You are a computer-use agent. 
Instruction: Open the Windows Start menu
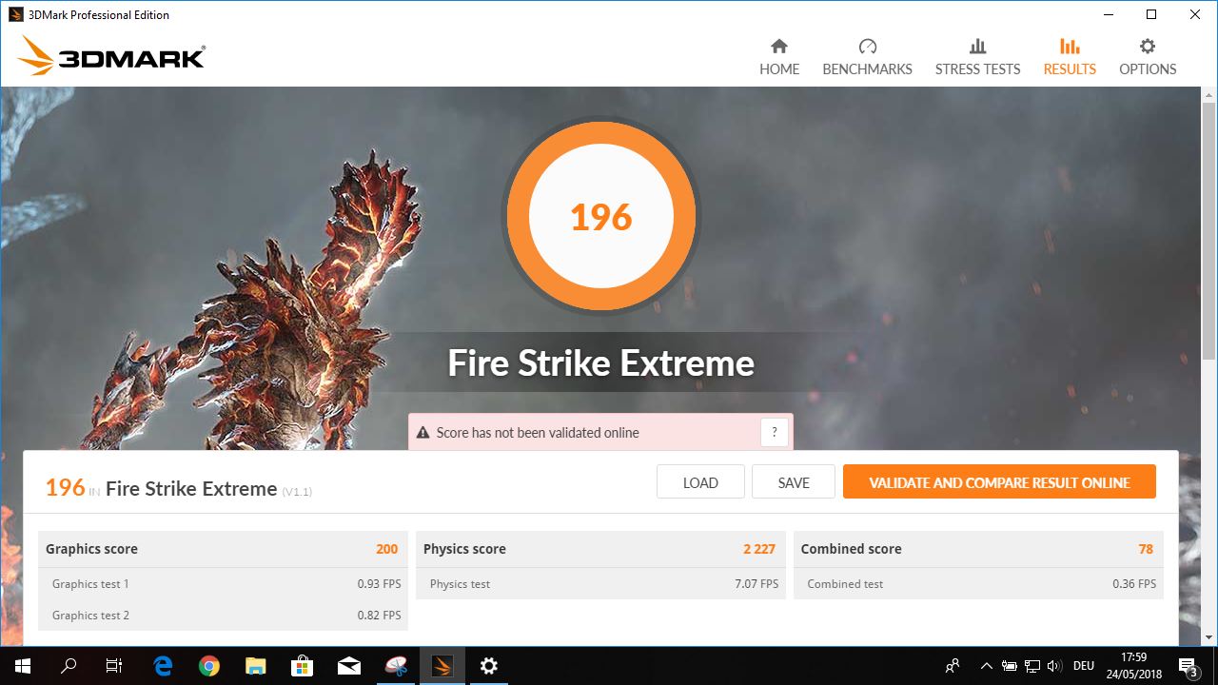pos(23,666)
